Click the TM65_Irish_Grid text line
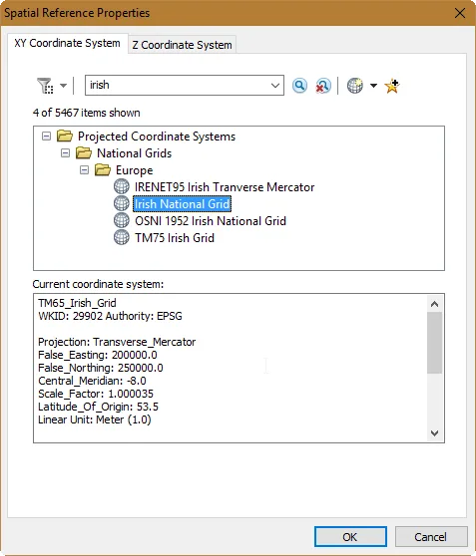Image resolution: width=476 pixels, height=556 pixels. pos(77,303)
